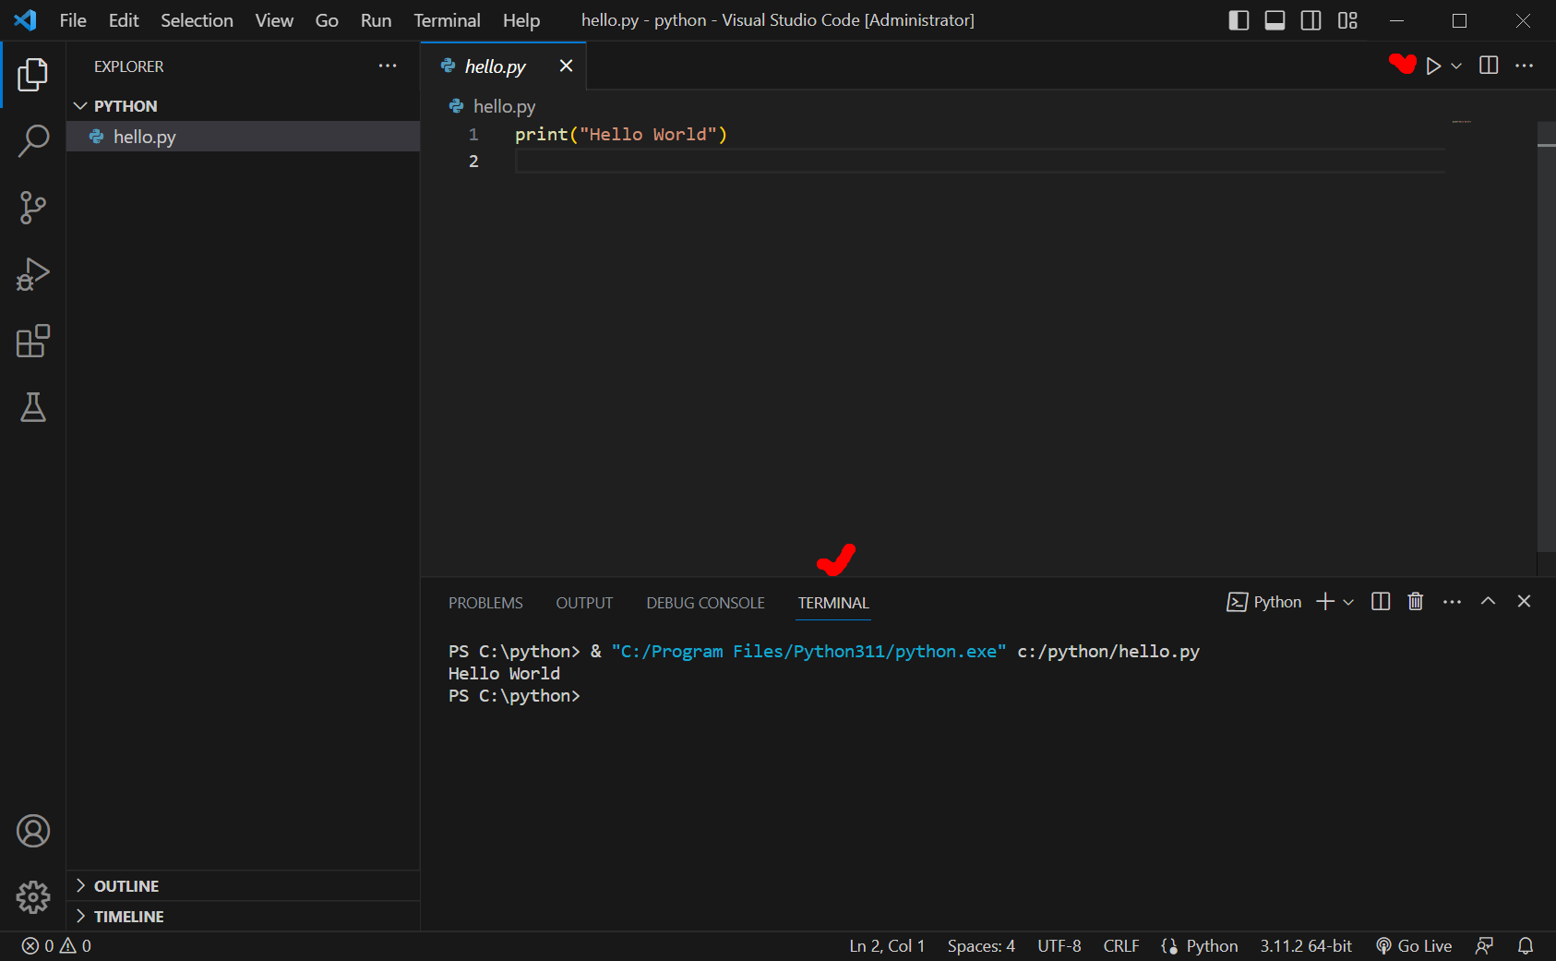Select the TERMINAL panel tab
The image size is (1556, 961).
pyautogui.click(x=833, y=603)
